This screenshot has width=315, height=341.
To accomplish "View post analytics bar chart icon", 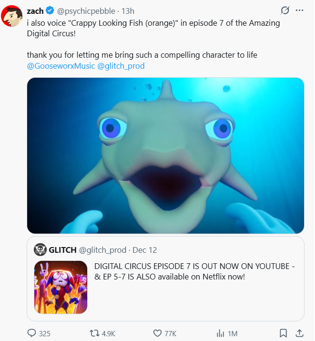I will 221,333.
